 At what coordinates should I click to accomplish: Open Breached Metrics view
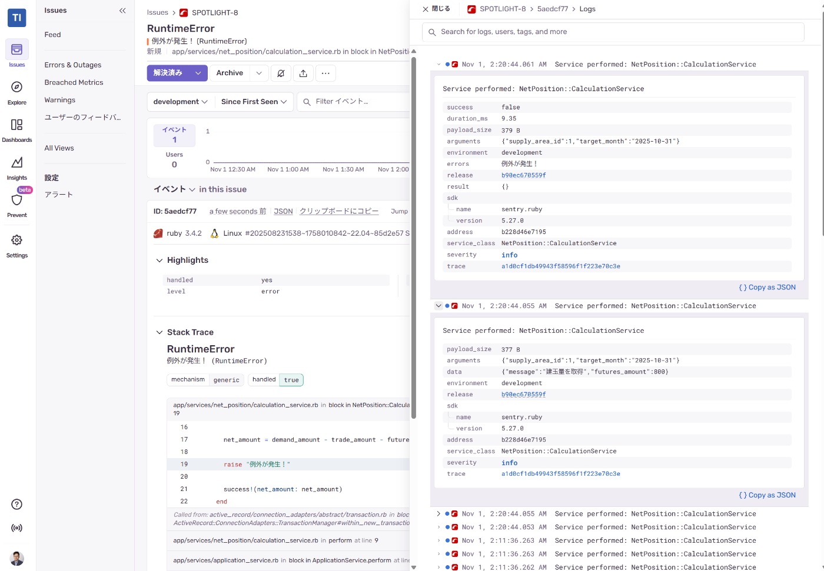pyautogui.click(x=74, y=82)
